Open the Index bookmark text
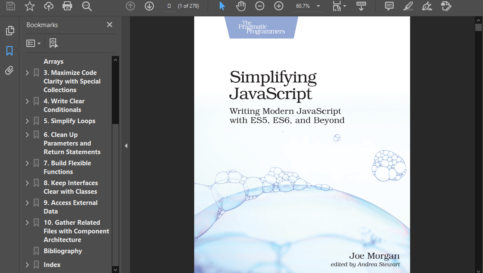 [52, 265]
